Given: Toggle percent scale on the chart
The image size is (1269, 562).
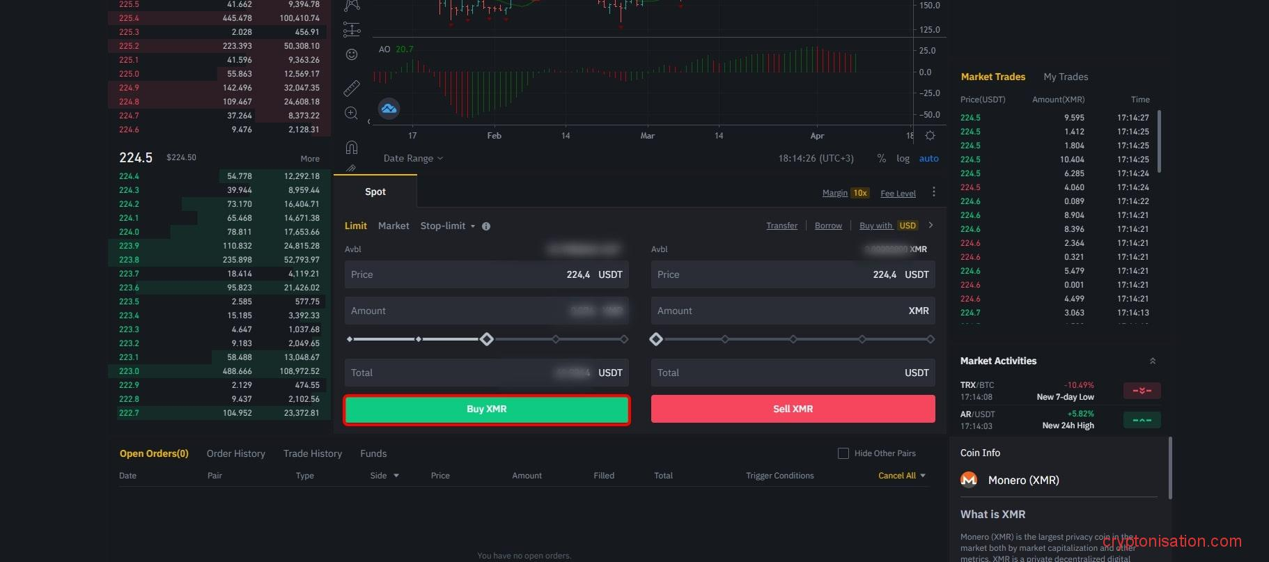Looking at the screenshot, I should 882,159.
